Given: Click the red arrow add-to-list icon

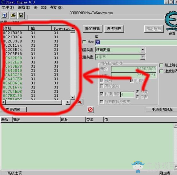Looking at the screenshot, I should coord(80,102).
